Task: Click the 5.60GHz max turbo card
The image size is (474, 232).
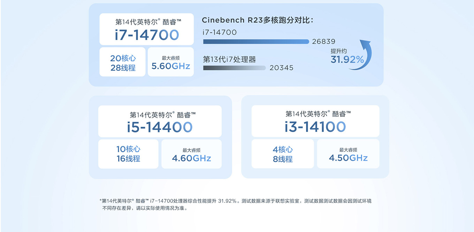Action: [171, 62]
